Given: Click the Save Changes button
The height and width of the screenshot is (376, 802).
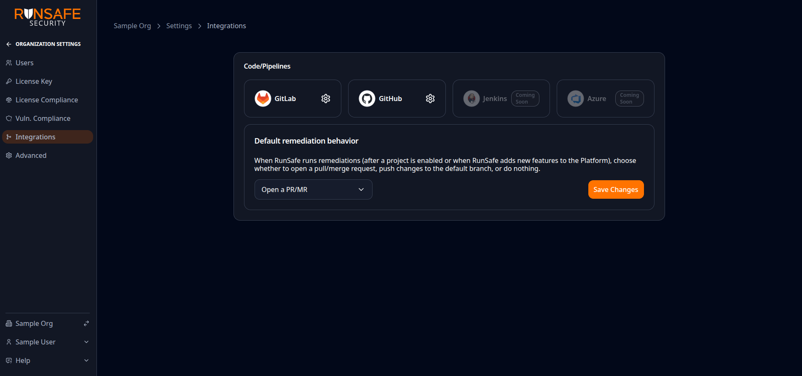Looking at the screenshot, I should [x=616, y=189].
